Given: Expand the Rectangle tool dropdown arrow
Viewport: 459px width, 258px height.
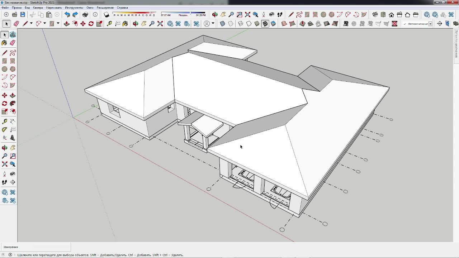Looking at the screenshot, I should tap(58, 24).
